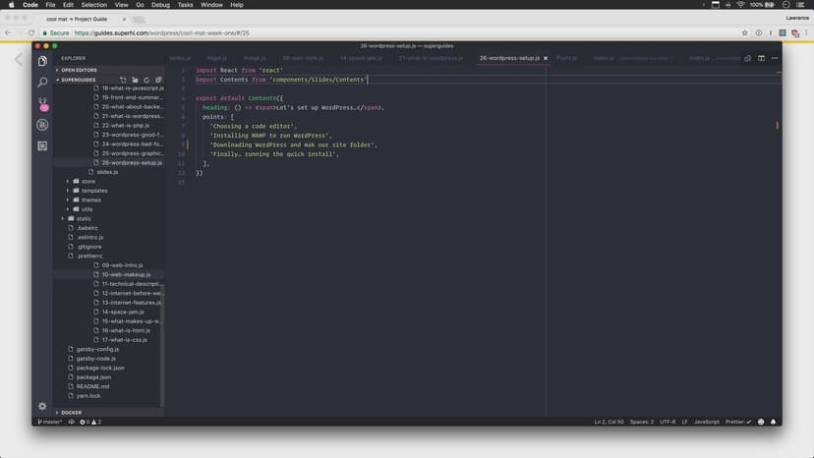Open the Source Control view
The height and width of the screenshot is (458, 814).
pyautogui.click(x=42, y=103)
